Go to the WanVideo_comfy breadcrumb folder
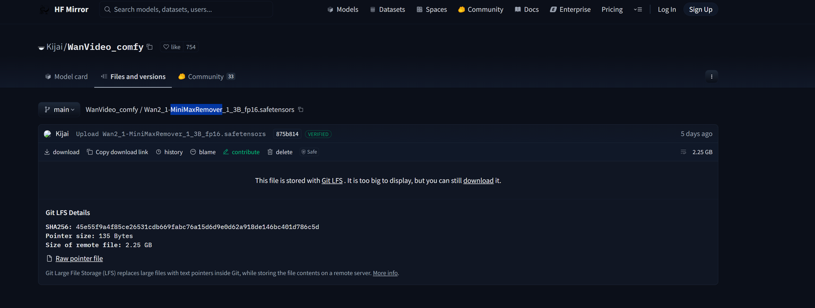This screenshot has height=308, width=815. [x=111, y=110]
